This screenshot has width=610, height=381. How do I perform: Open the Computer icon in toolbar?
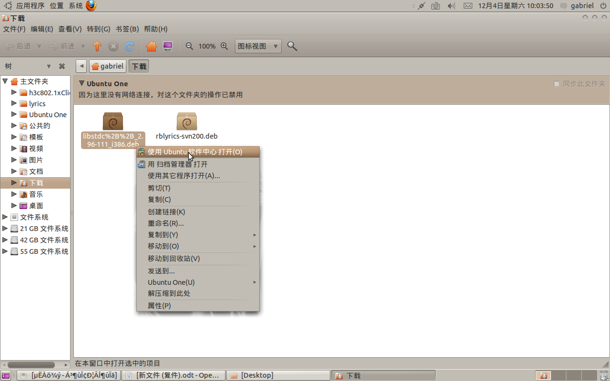[x=168, y=46]
